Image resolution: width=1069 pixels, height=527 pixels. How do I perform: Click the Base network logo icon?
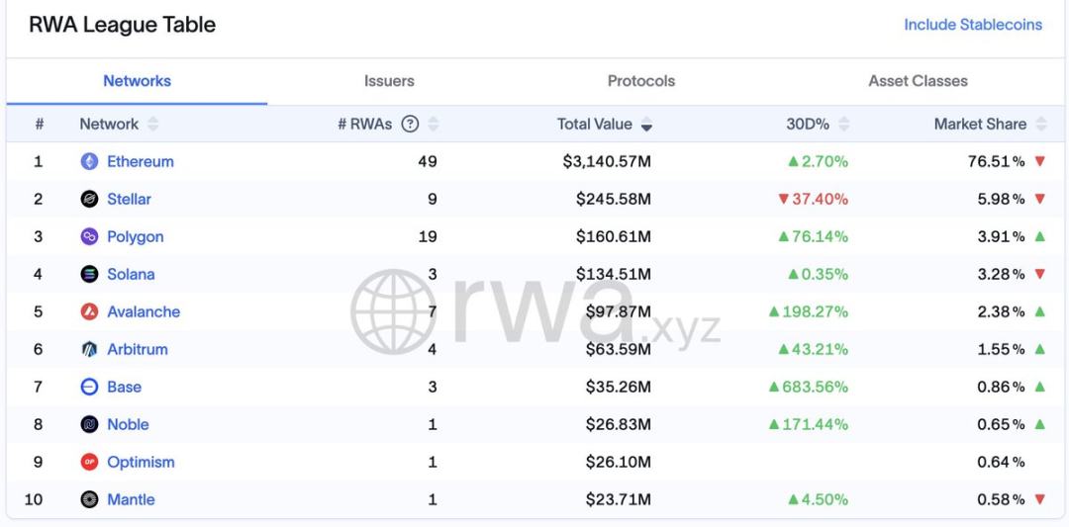89,388
